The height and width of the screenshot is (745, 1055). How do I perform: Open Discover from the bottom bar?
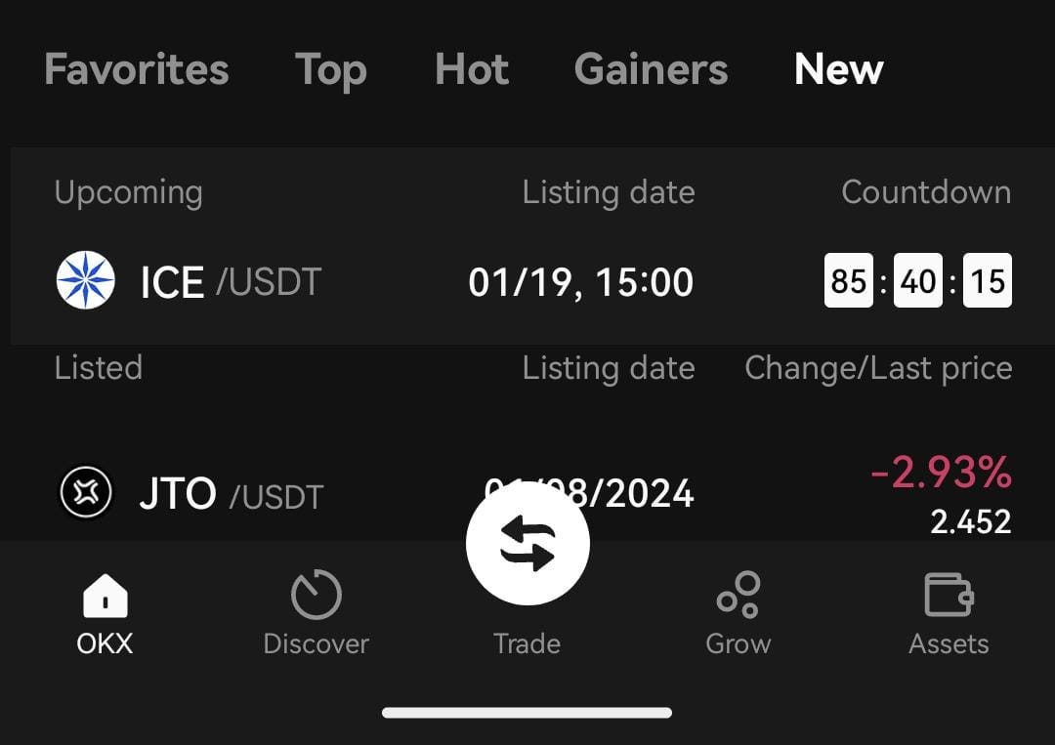pyautogui.click(x=316, y=593)
